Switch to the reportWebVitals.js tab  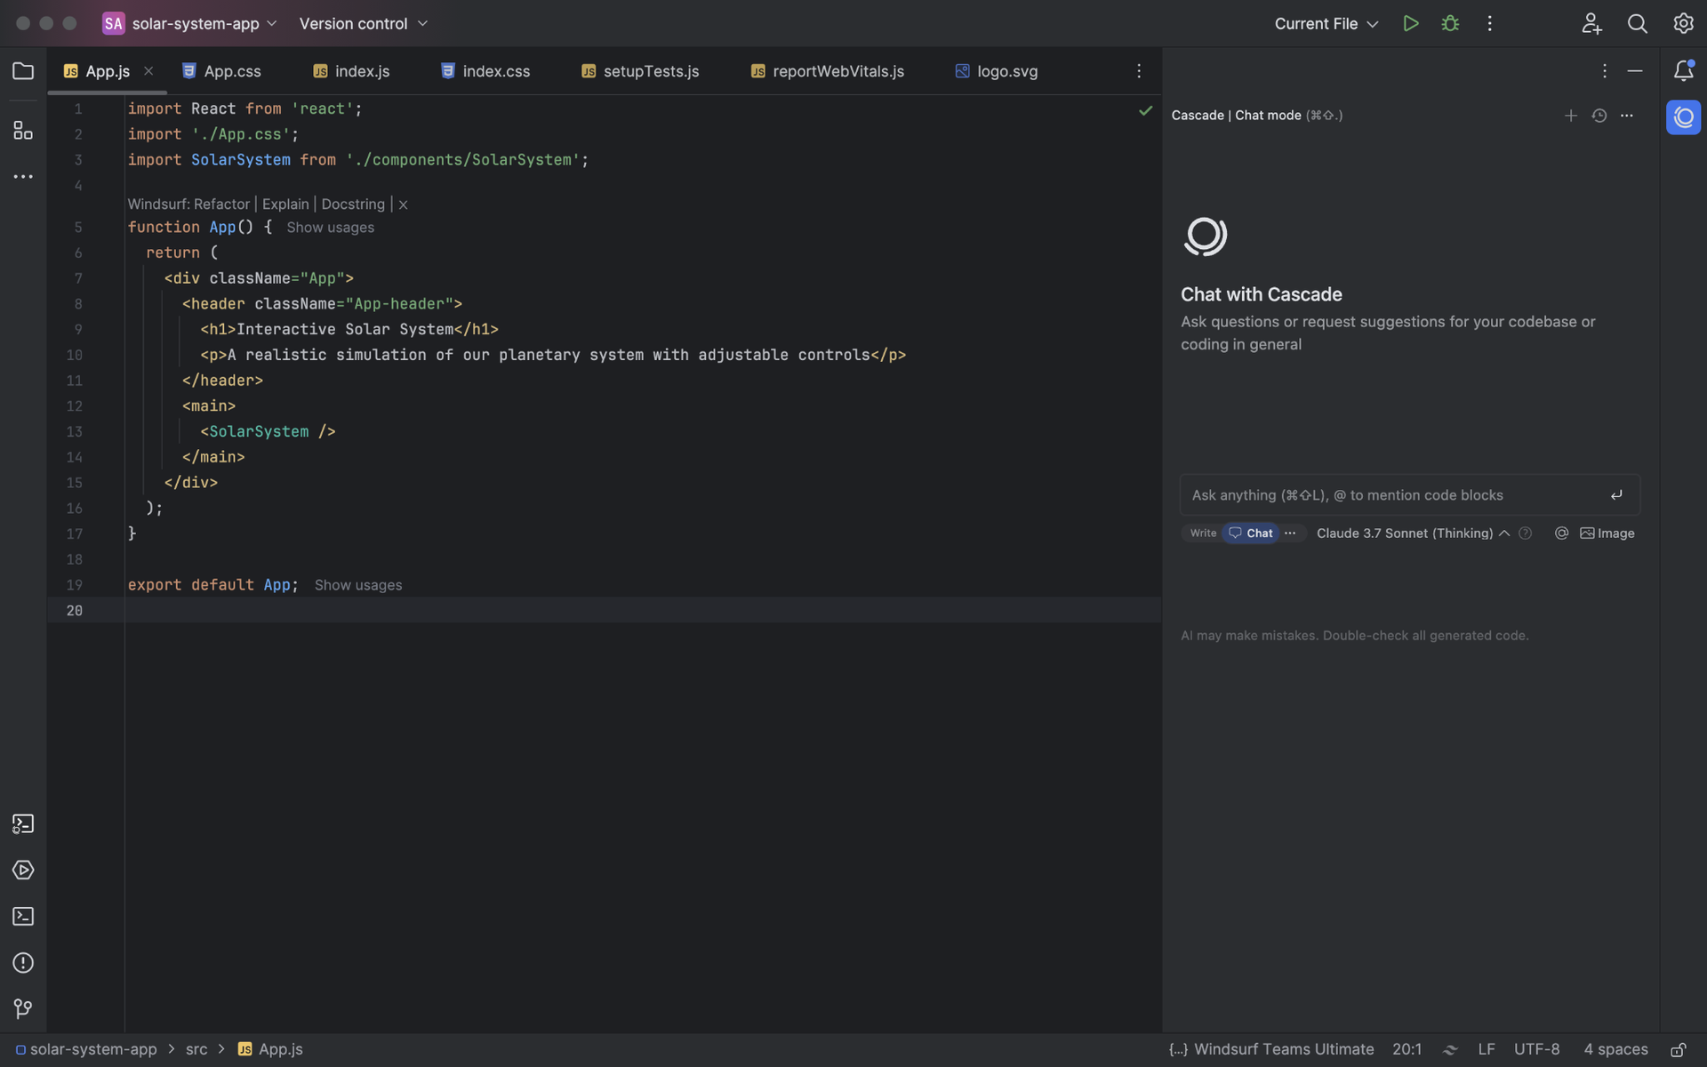click(x=837, y=71)
